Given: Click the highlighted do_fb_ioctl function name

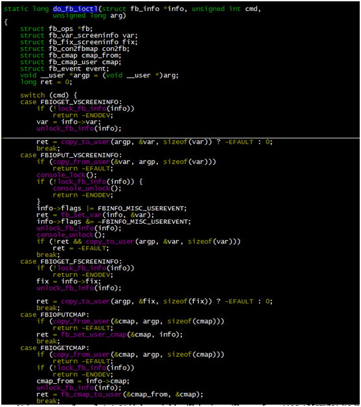Looking at the screenshot, I should pos(75,9).
